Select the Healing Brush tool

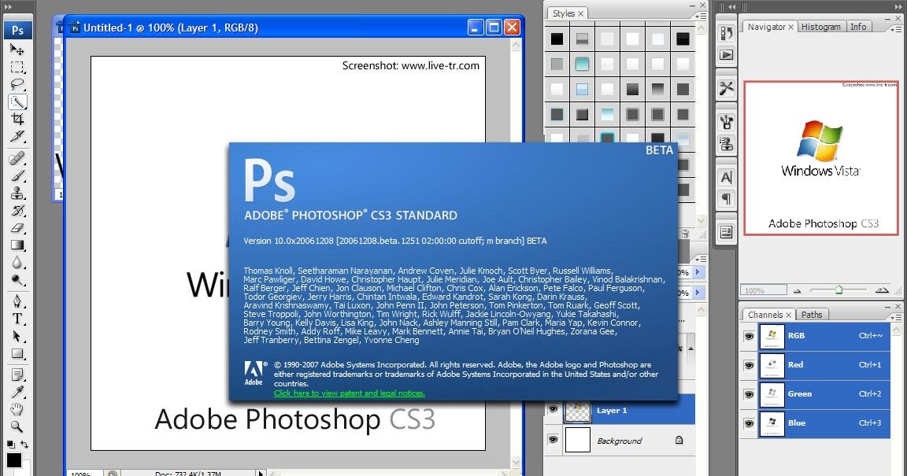pyautogui.click(x=17, y=158)
